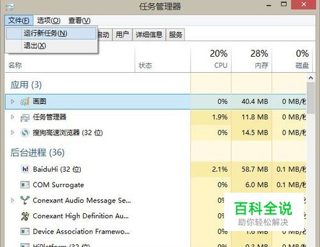Switch to the 用户 tab
This screenshot has width=320, height=247.
pos(122,34)
